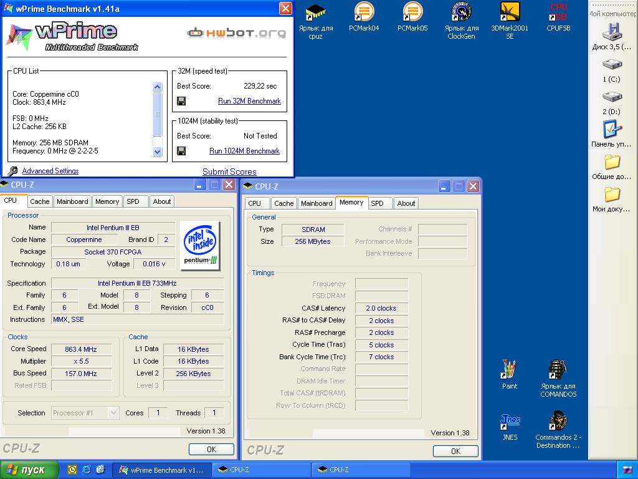Screen dimensions: 638x479
Task: Save the 32M score via floppy icon
Action: 181,101
